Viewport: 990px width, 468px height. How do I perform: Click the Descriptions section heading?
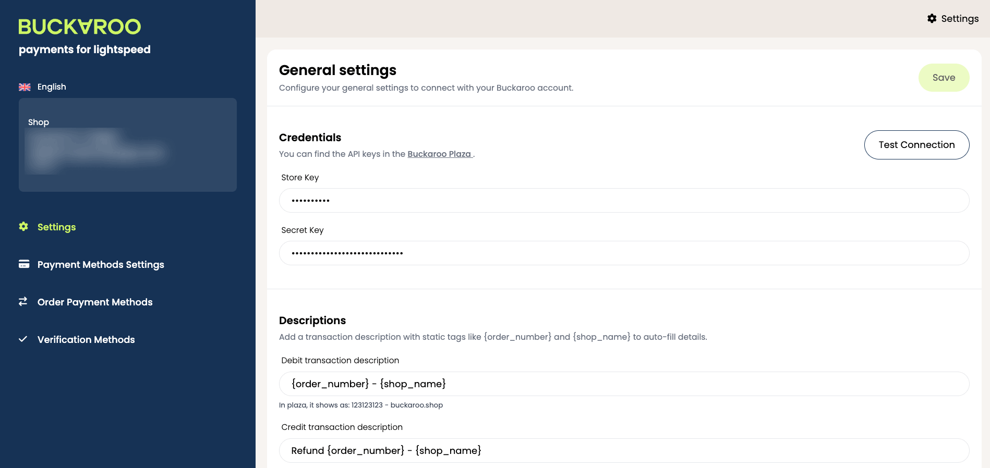tap(312, 321)
